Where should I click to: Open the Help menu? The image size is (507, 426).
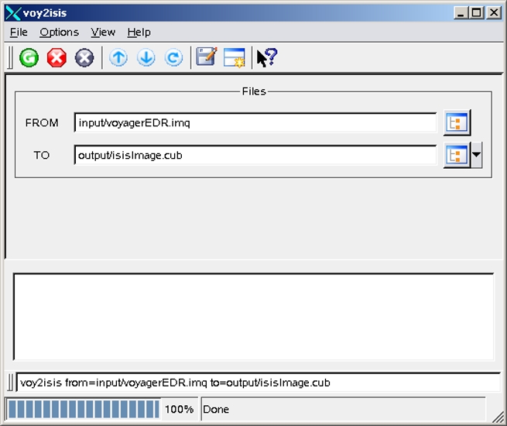139,32
